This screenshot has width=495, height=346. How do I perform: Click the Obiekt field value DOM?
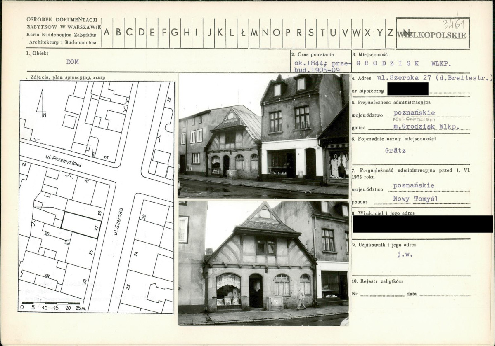[x=72, y=62]
